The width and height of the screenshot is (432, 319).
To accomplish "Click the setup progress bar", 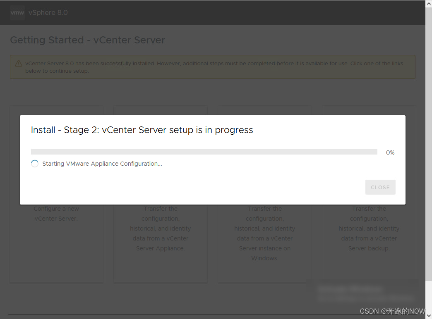I will click(x=204, y=152).
